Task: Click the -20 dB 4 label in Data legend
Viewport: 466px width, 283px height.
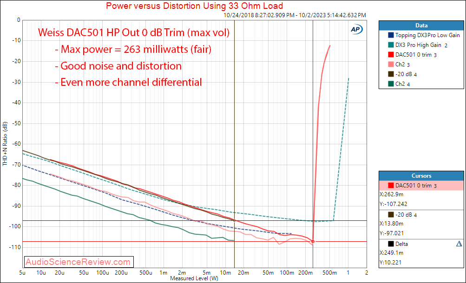Action: pyautogui.click(x=406, y=74)
